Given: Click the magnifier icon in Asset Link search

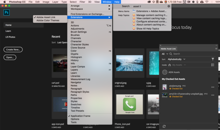Looking at the screenshot, I should tap(171, 54).
